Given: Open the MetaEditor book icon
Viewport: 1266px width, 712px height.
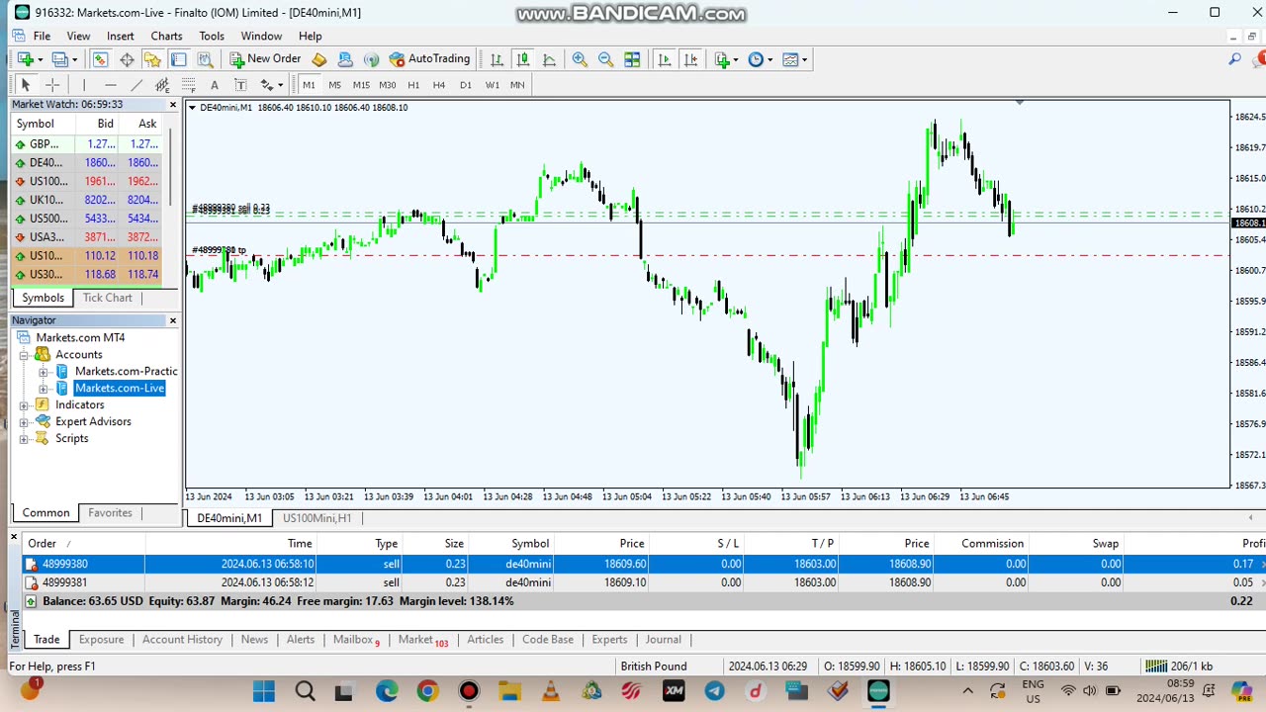Looking at the screenshot, I should 319,59.
